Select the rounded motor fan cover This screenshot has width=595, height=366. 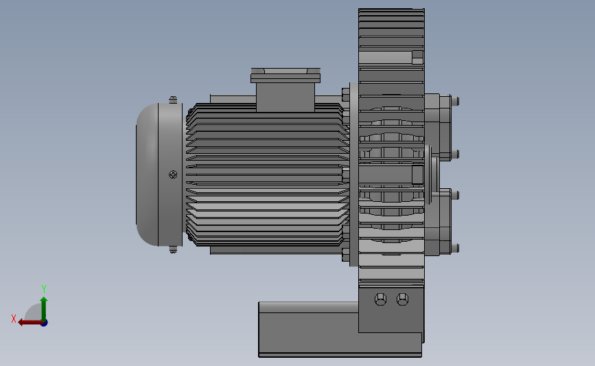(159, 174)
